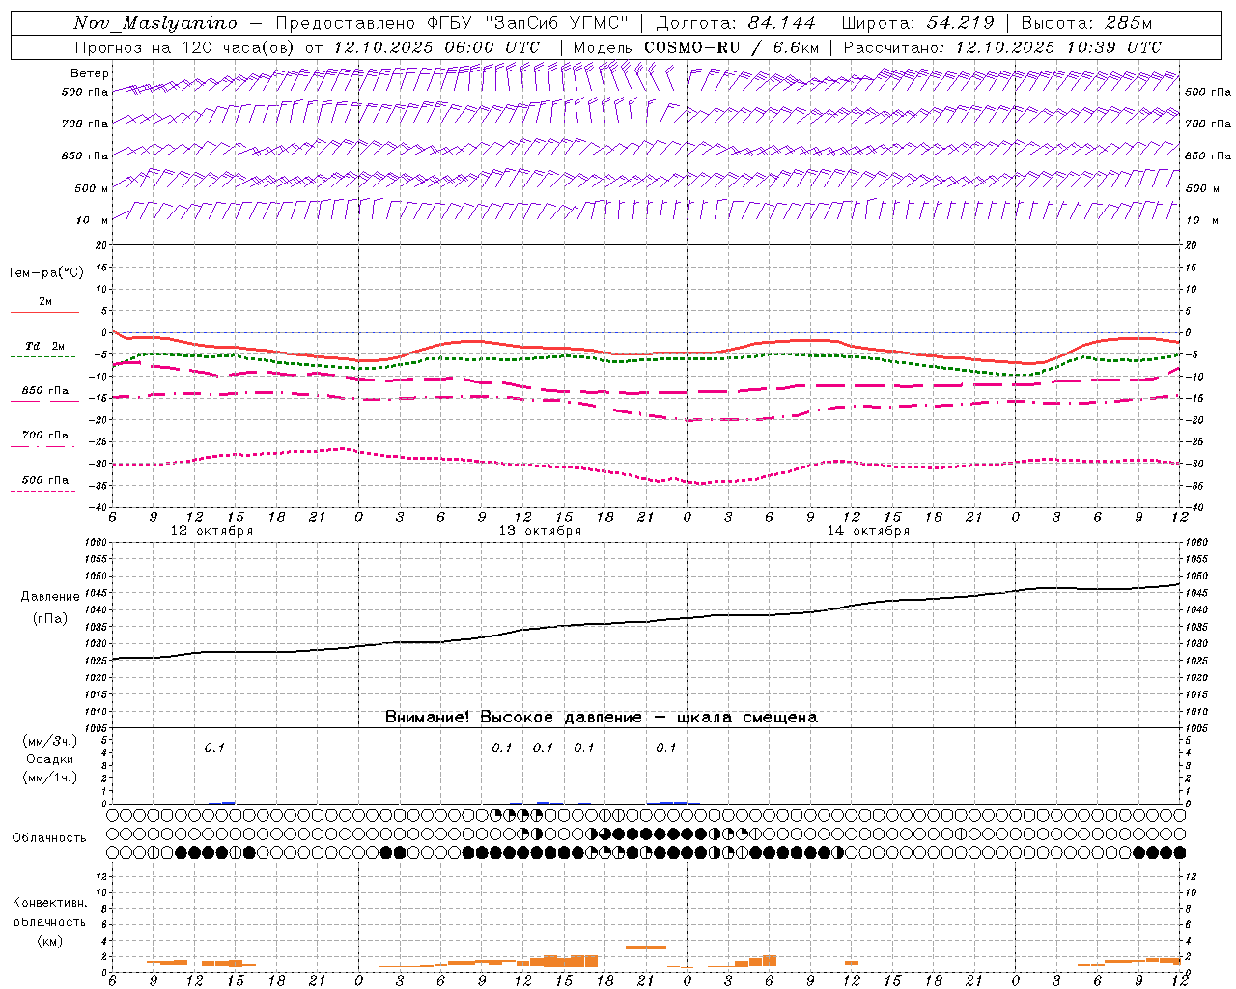Select the Td 2м legend entry
The width and height of the screenshot is (1236, 989).
[x=45, y=346]
